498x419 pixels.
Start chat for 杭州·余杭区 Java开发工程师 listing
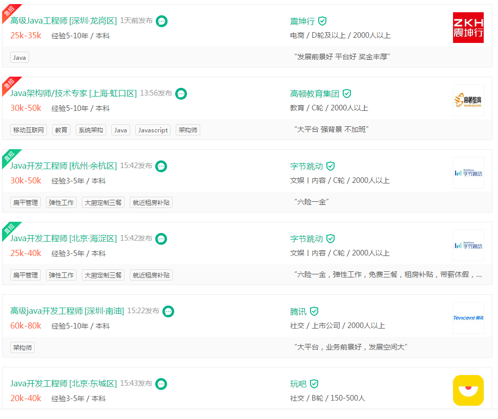(x=161, y=166)
